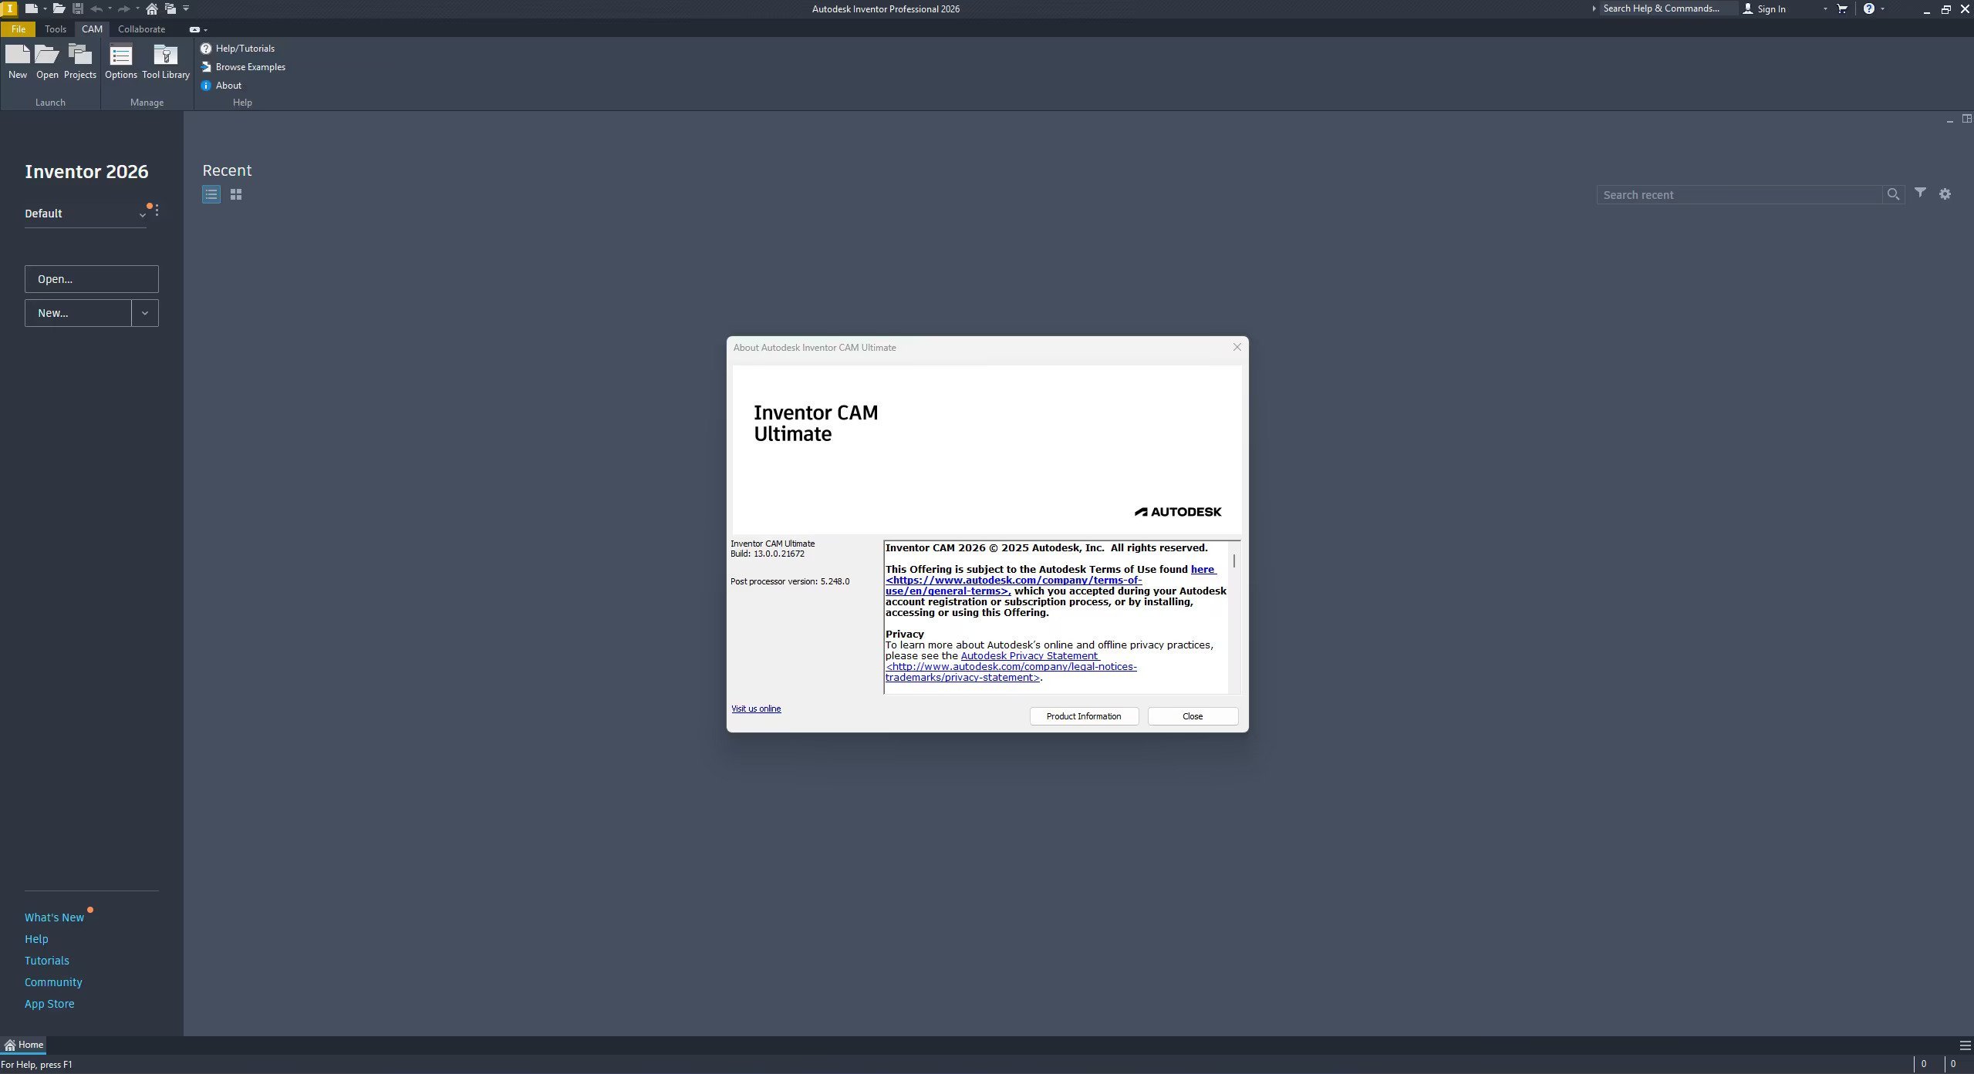Expand the New document dropdown arrow in toolbar

coord(45,8)
